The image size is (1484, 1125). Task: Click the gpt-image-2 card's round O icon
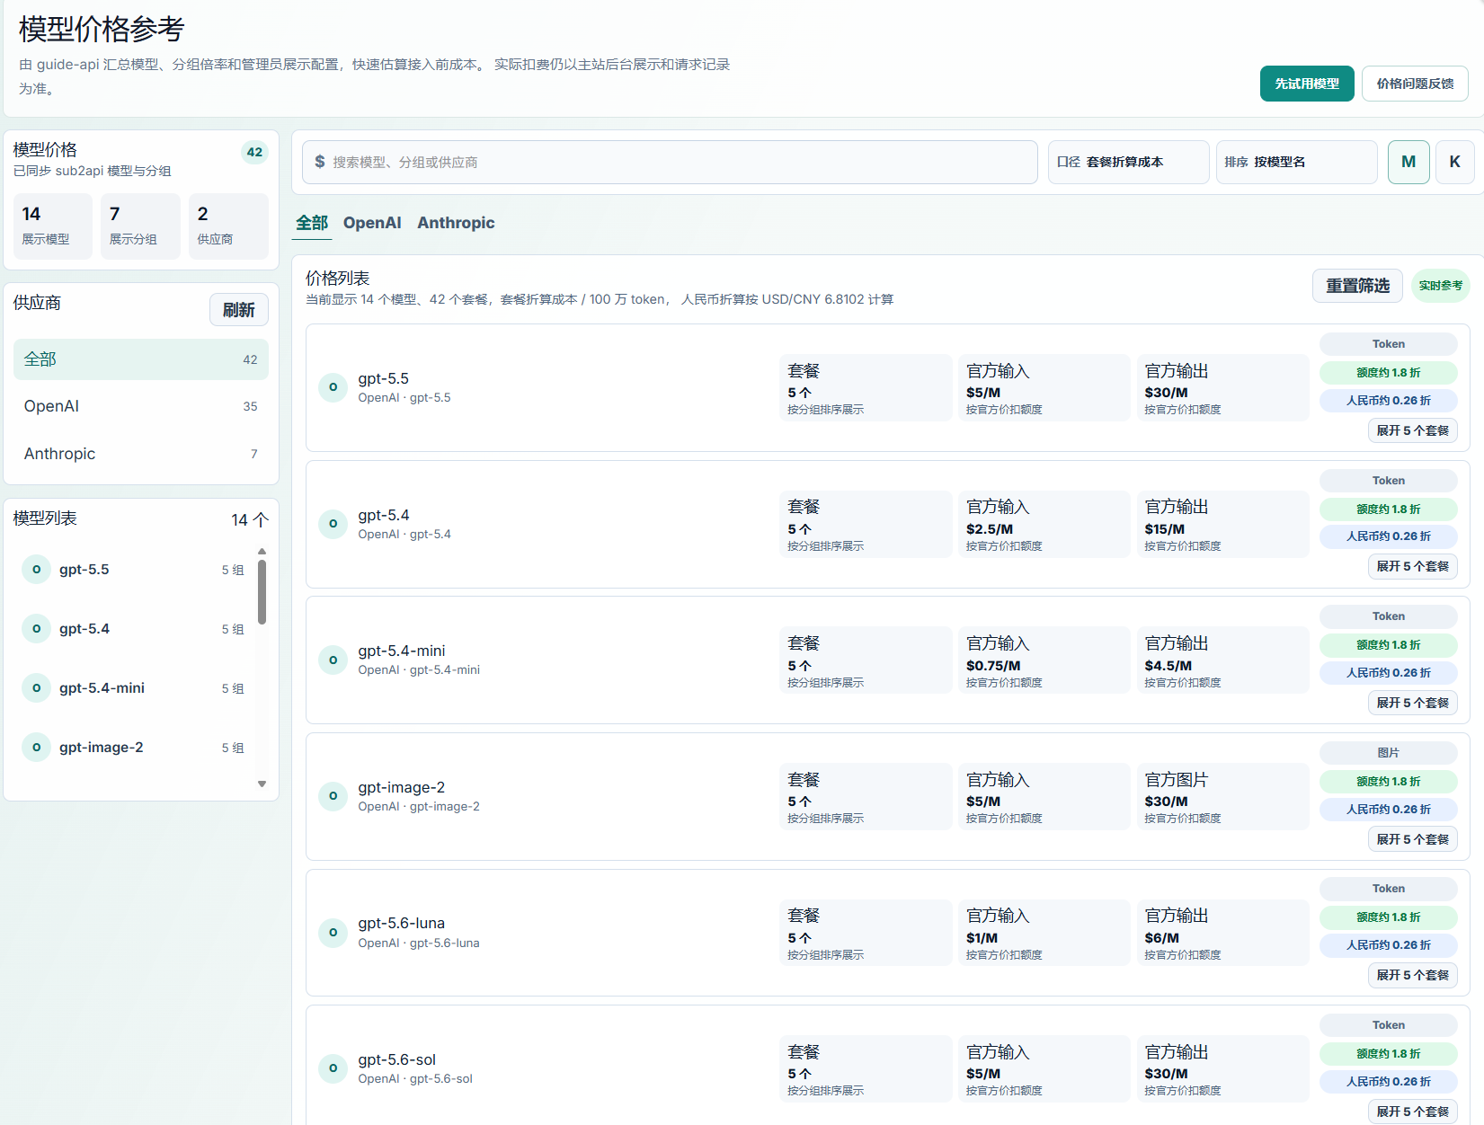coord(333,796)
